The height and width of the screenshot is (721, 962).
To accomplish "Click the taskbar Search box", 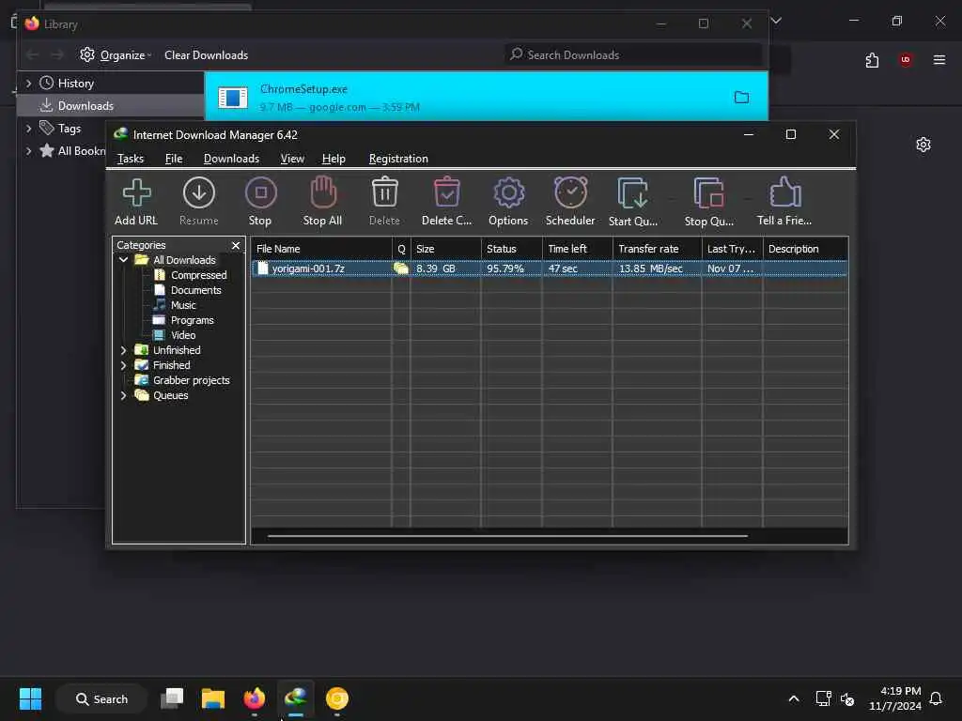I will (101, 698).
